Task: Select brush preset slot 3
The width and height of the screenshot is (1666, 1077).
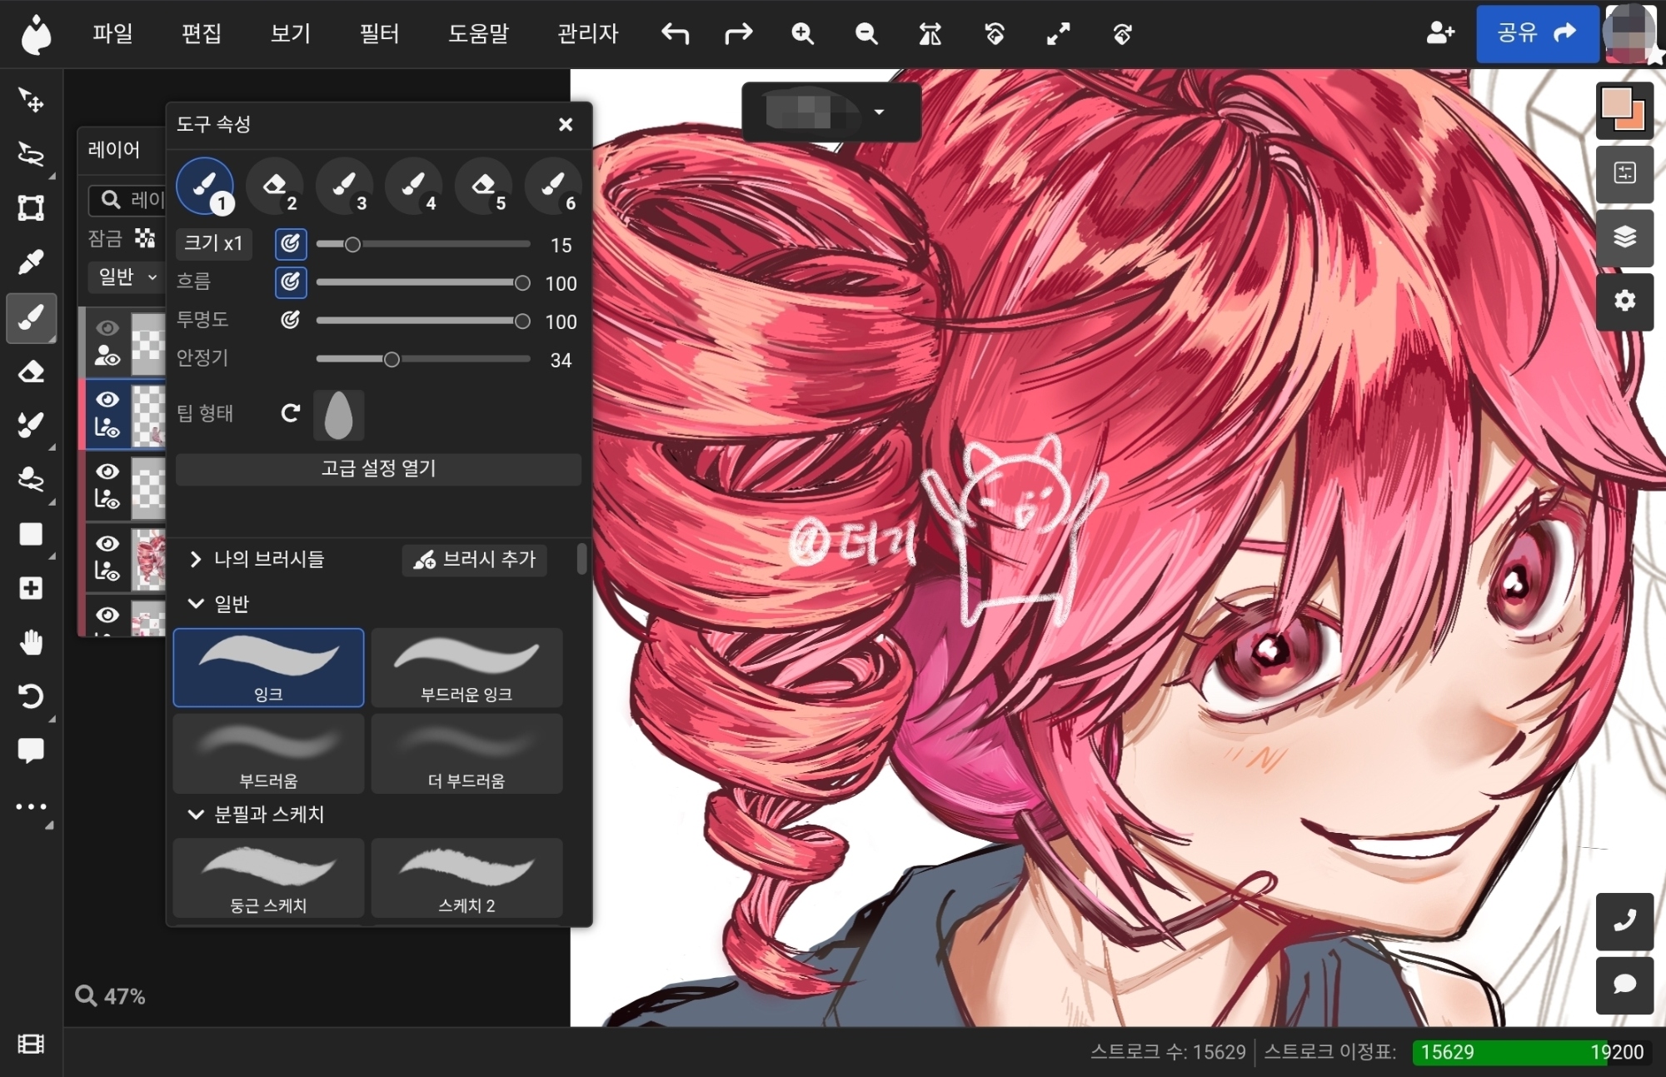Action: click(345, 185)
